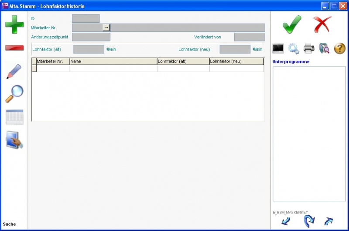Viewport: 349px width, 231px height.
Task: Click the document search icon beside the printer
Action: click(324, 48)
